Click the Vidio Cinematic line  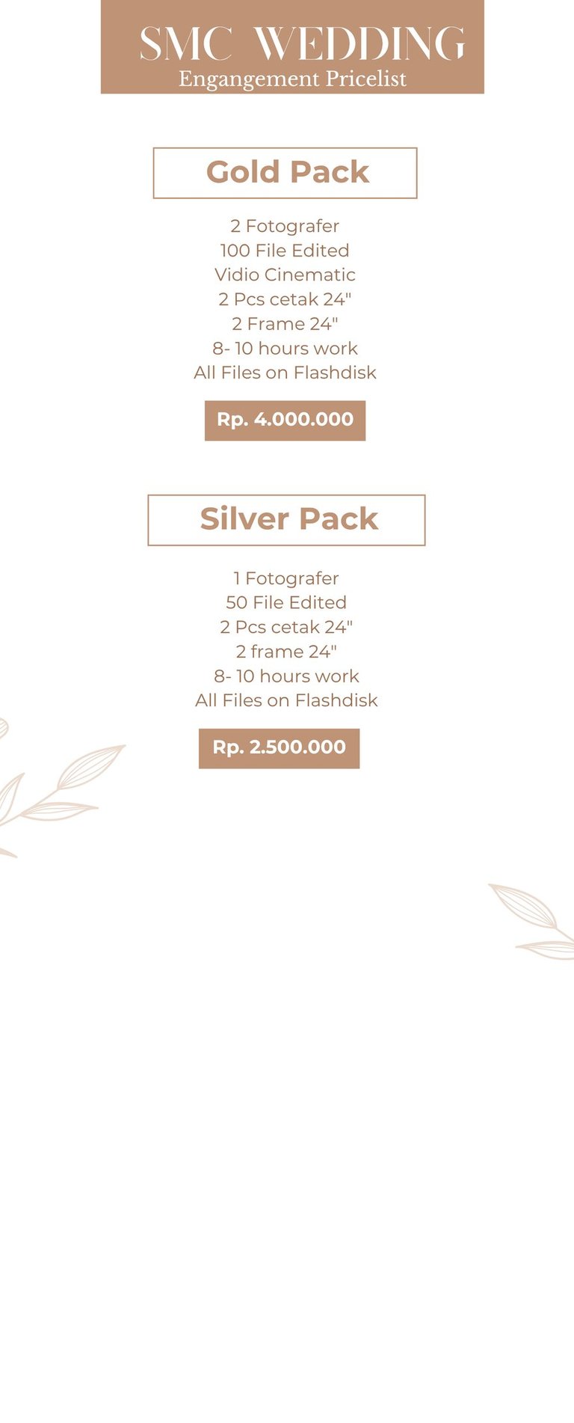point(285,275)
